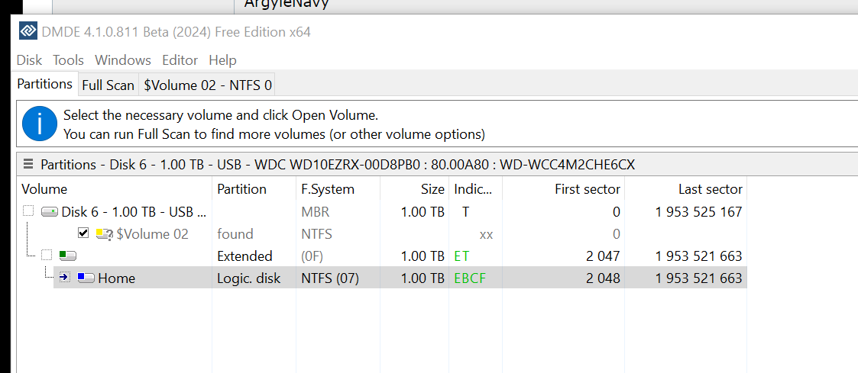Viewport: 858px width, 373px height.
Task: Switch to the Full Scan tab
Action: (108, 85)
